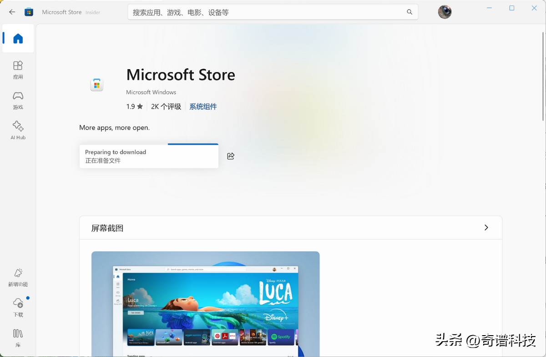This screenshot has width=546, height=357.
Task: Click the 1.9 star rating
Action: pos(135,106)
